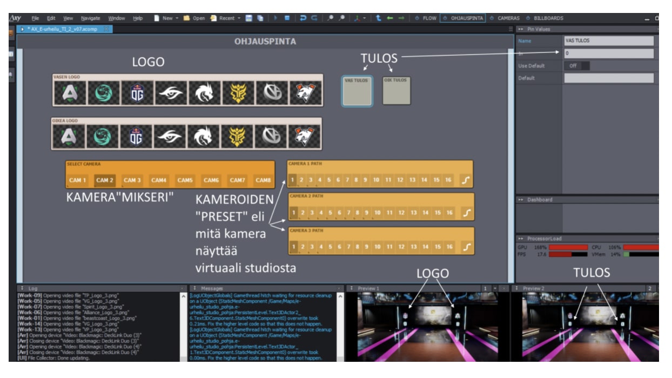The image size is (672, 378).
Task: Select the Team Secret eye logo in VASEN LOGO
Action: coord(170,93)
